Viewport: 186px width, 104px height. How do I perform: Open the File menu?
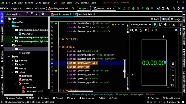coord(8,3)
